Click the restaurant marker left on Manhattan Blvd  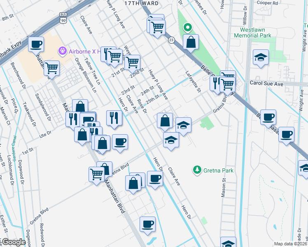[73, 120]
